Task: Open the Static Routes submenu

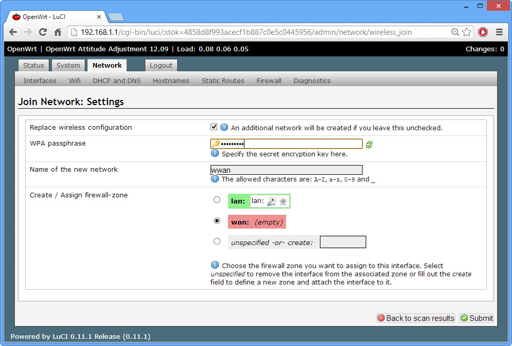Action: coord(223,80)
